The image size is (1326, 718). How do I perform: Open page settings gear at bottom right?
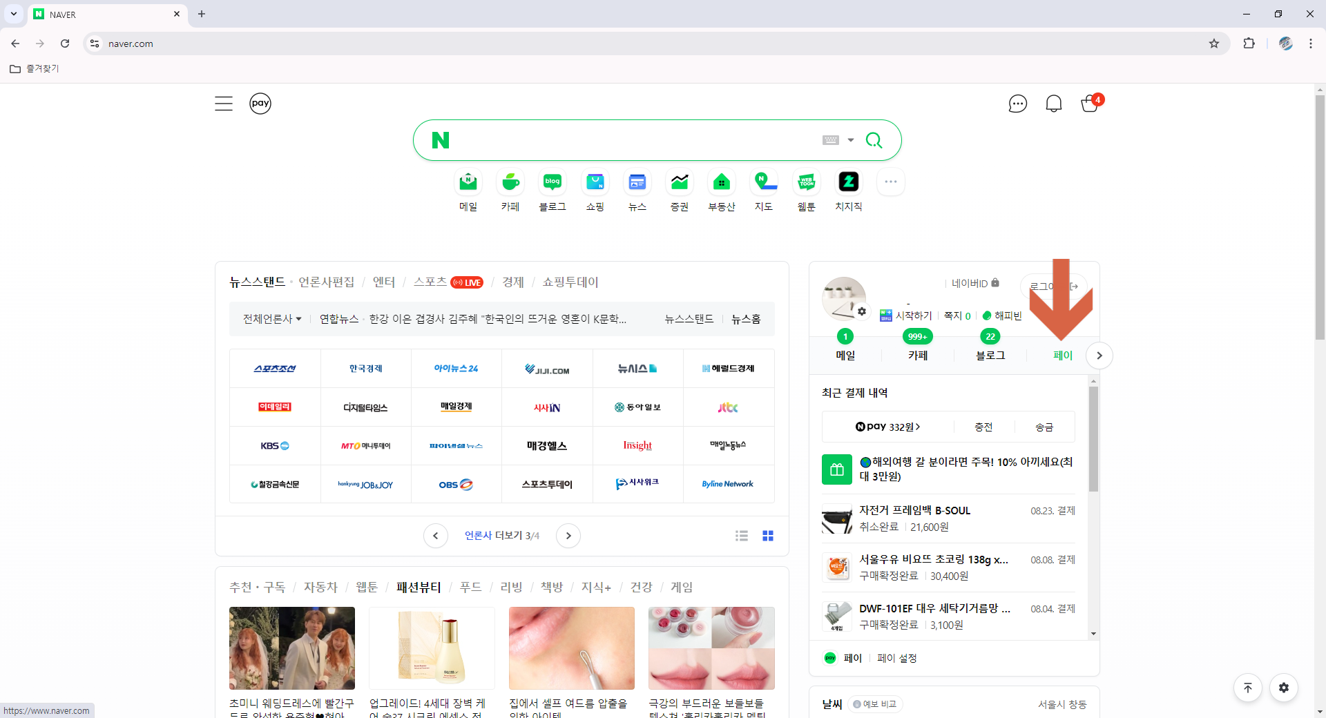tap(1284, 688)
